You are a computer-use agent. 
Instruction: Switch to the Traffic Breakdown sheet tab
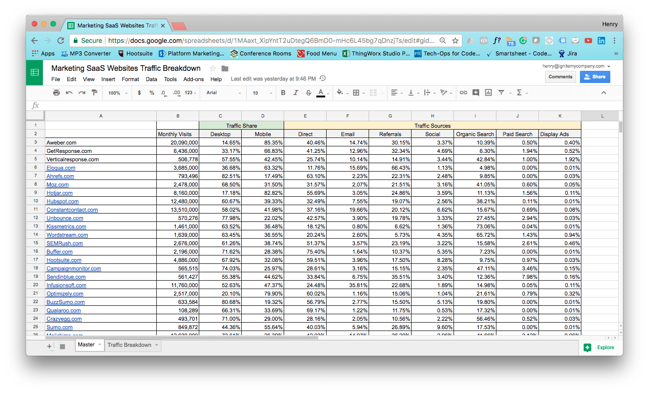click(129, 345)
